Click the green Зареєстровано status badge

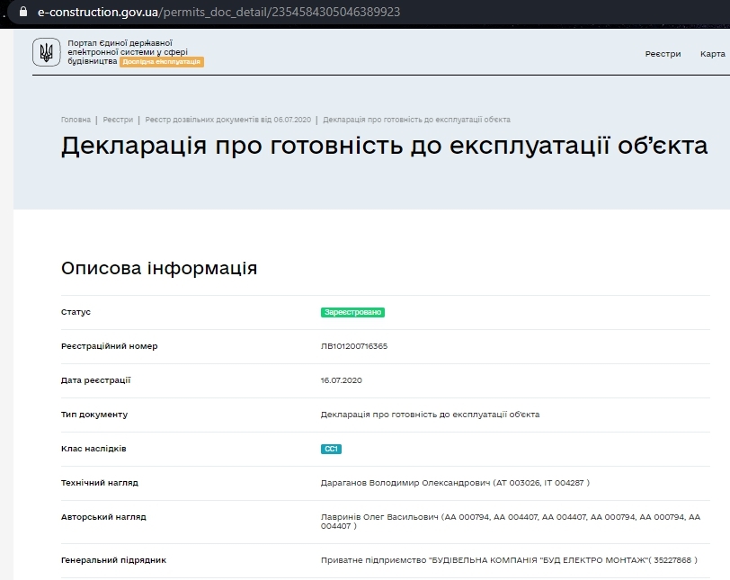[x=352, y=312]
